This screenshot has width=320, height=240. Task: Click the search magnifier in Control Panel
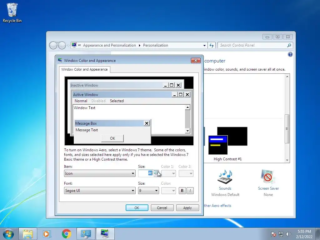click(x=289, y=45)
